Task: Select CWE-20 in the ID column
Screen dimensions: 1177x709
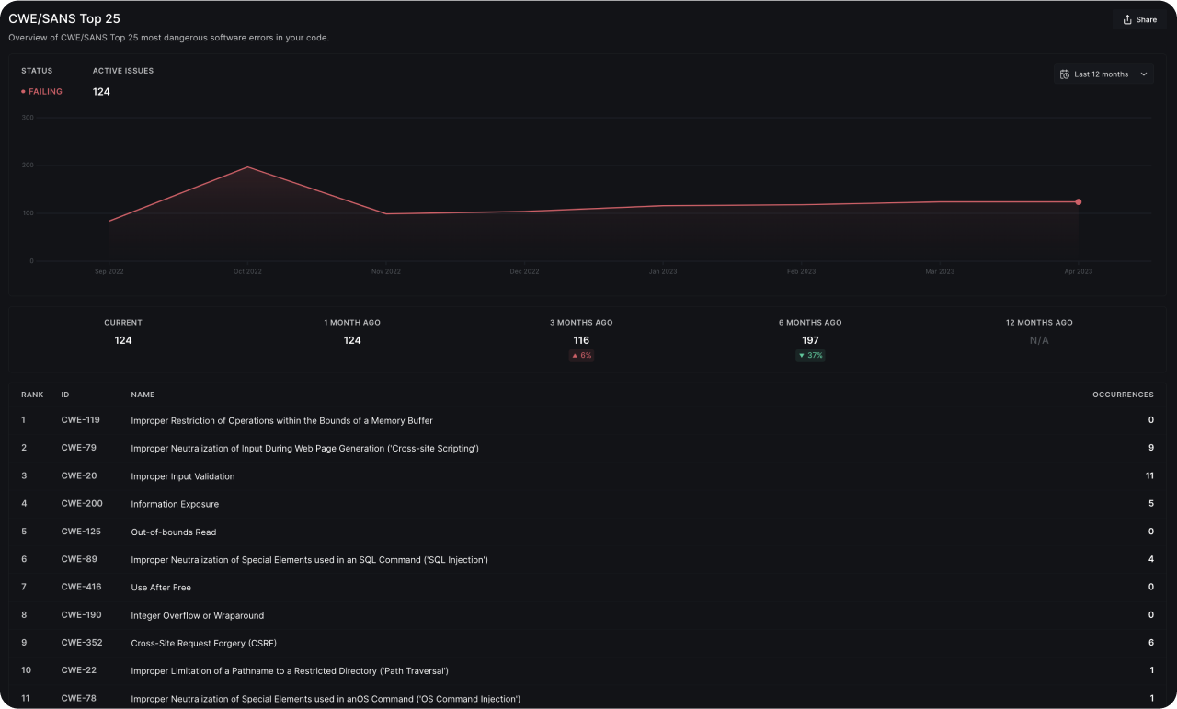Action: (x=79, y=475)
